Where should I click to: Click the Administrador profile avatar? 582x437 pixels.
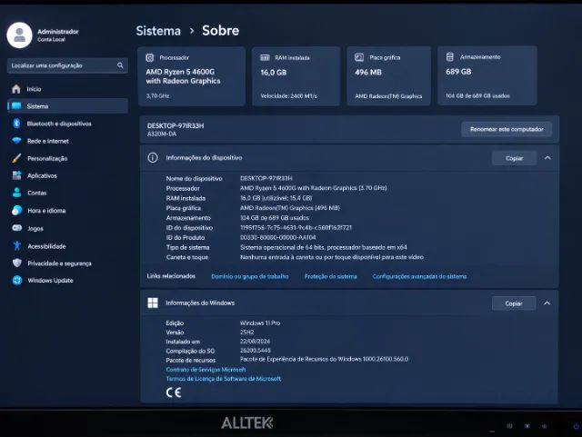click(19, 35)
